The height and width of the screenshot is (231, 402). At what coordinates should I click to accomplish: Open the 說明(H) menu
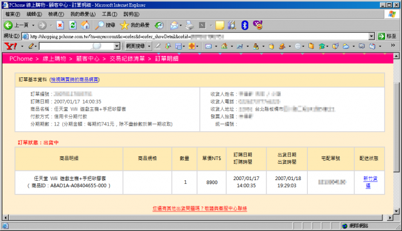point(131,14)
